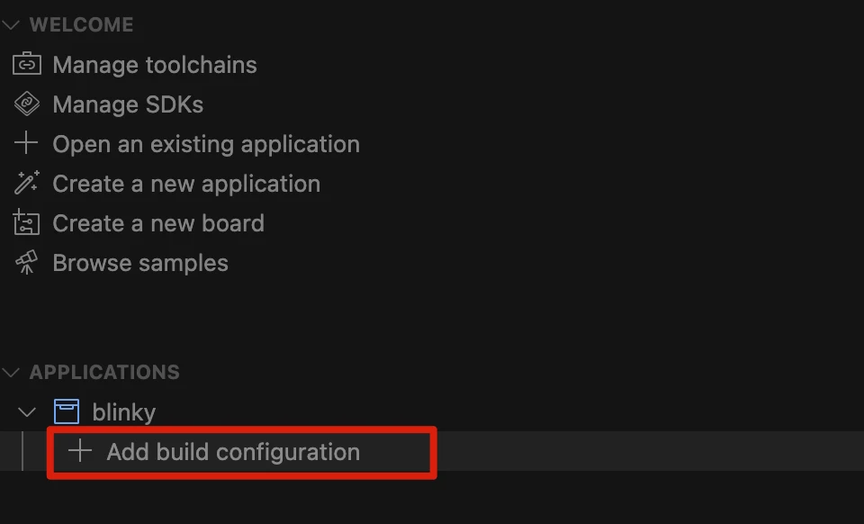
Task: Click the magic wand icon for new application
Action: coord(26,183)
